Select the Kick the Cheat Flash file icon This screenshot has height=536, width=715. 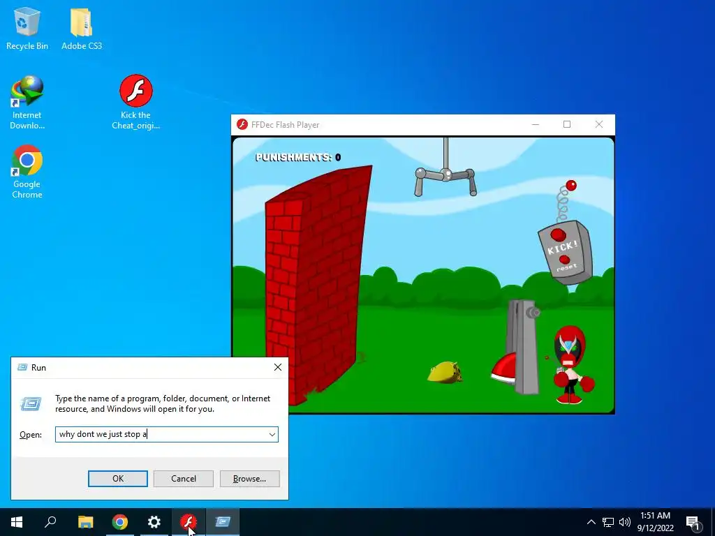[136, 102]
